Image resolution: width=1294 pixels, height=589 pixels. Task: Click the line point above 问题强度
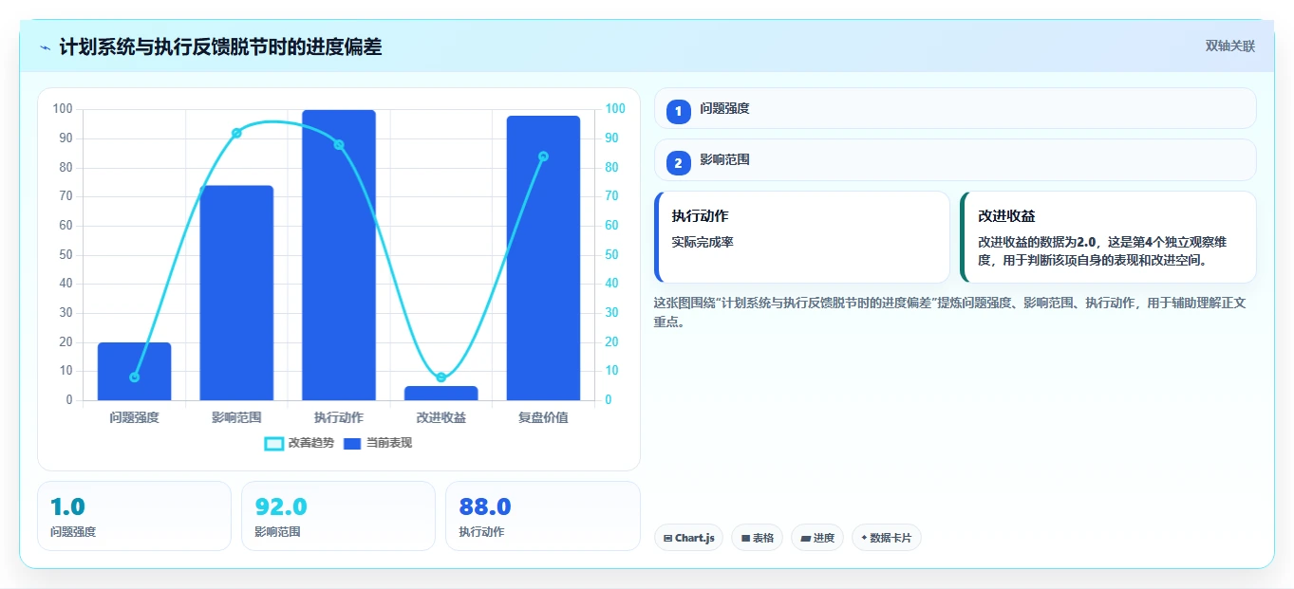click(x=134, y=377)
